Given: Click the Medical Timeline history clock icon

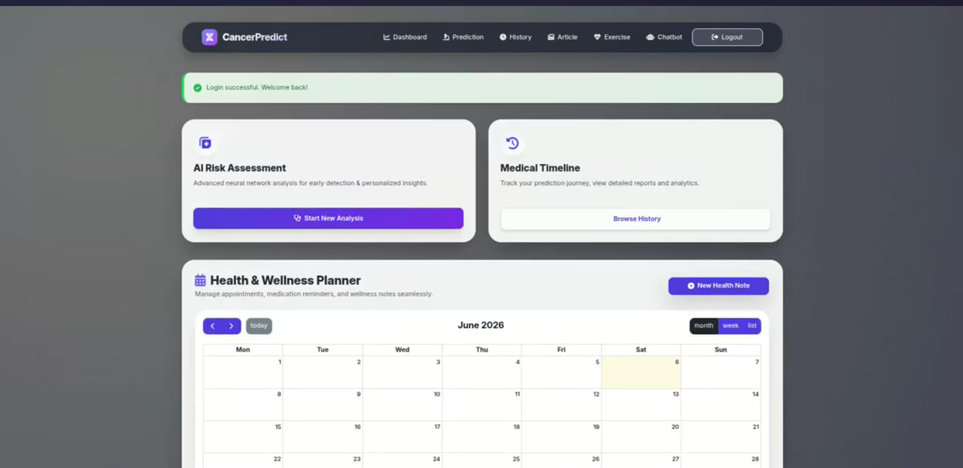Looking at the screenshot, I should (512, 143).
